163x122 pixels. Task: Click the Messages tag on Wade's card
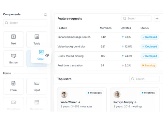(95, 93)
